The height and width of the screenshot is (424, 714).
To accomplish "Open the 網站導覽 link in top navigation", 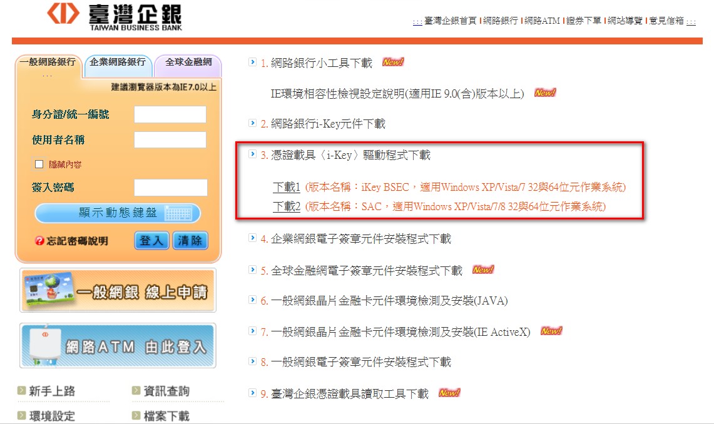I will tap(625, 21).
